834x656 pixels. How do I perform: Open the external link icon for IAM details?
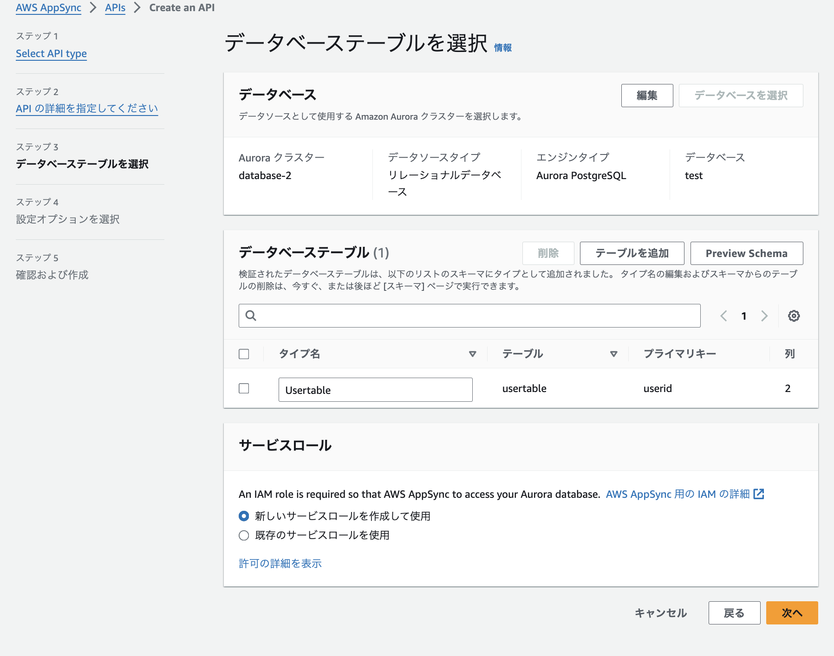759,494
